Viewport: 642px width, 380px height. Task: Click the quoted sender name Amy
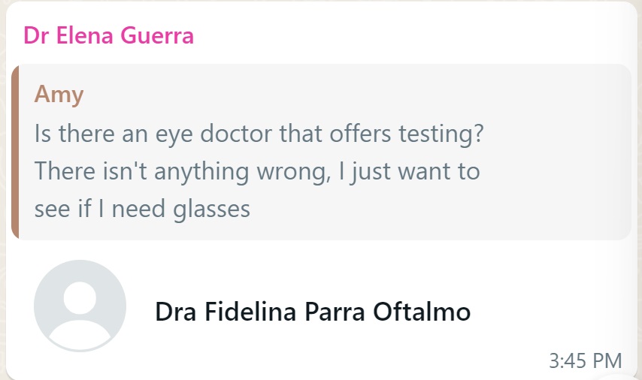click(x=59, y=95)
